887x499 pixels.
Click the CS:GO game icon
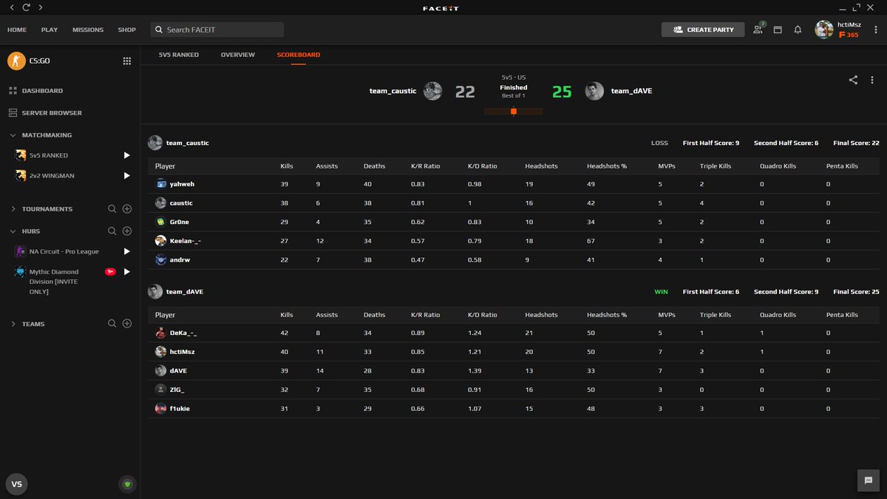(x=16, y=61)
